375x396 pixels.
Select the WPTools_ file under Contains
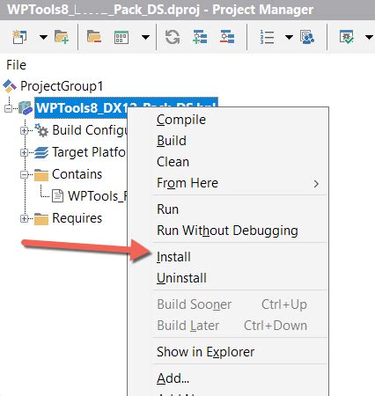click(x=97, y=196)
